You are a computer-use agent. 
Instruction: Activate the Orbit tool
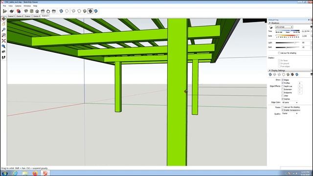click(3, 19)
